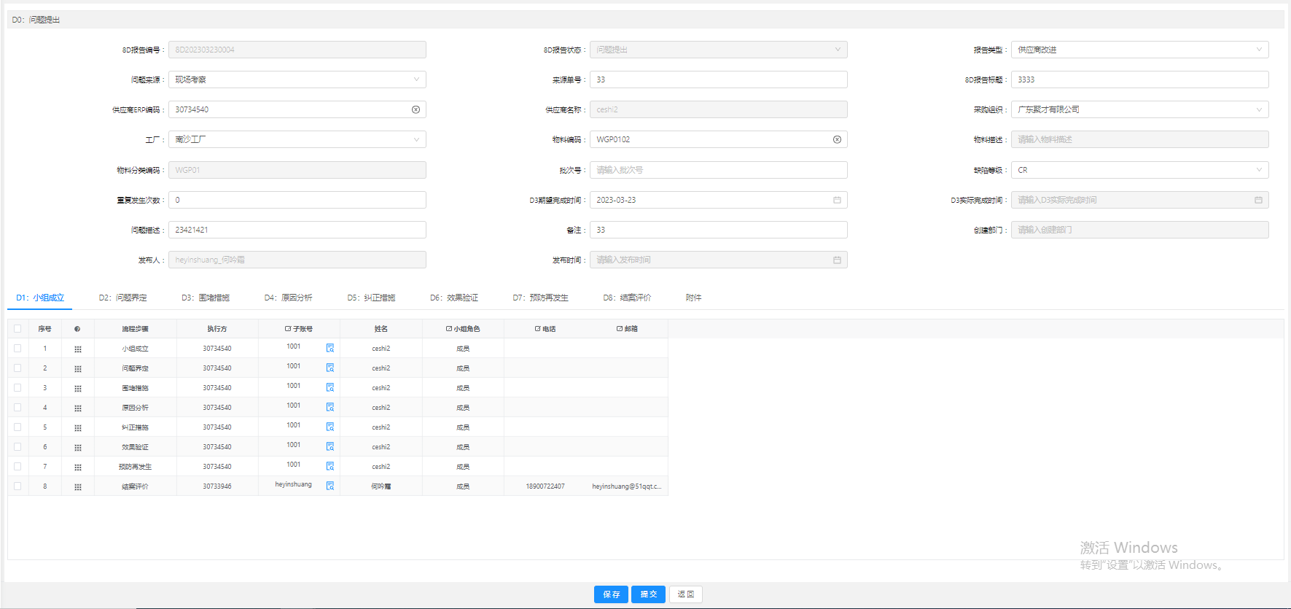Open the 附件 tab
This screenshot has width=1291, height=609.
(693, 298)
